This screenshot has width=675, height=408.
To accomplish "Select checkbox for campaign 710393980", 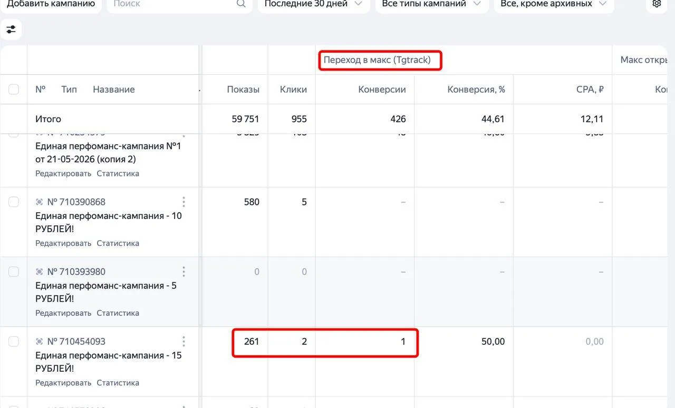I will (14, 272).
